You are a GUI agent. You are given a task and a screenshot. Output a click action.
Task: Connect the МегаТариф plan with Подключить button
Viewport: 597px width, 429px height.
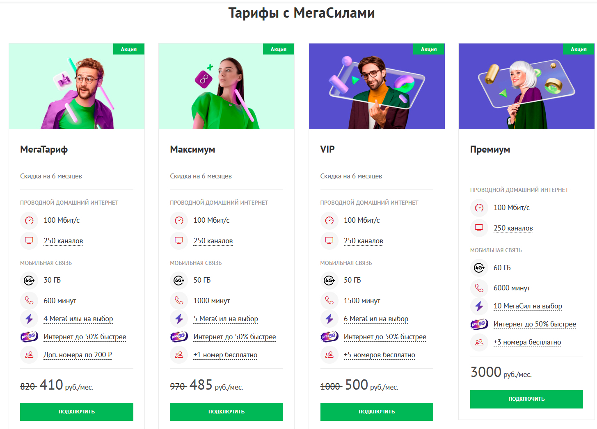click(x=77, y=411)
